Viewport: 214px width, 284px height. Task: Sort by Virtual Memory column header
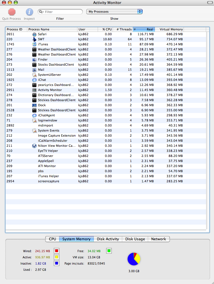169,29
